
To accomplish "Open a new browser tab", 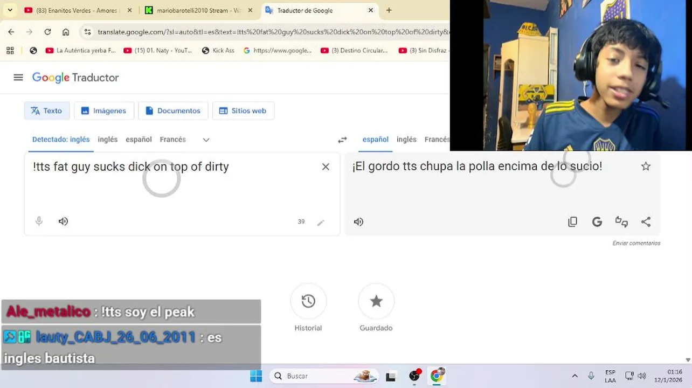I will 389,10.
